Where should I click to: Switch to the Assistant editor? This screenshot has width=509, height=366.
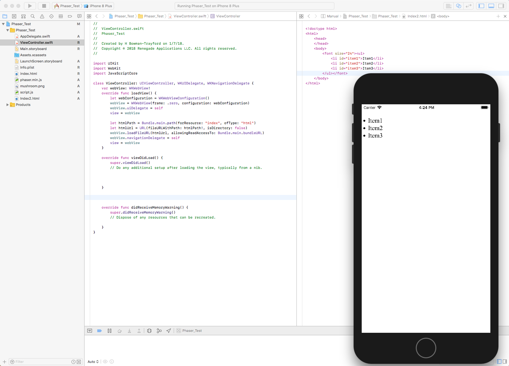pos(458,6)
